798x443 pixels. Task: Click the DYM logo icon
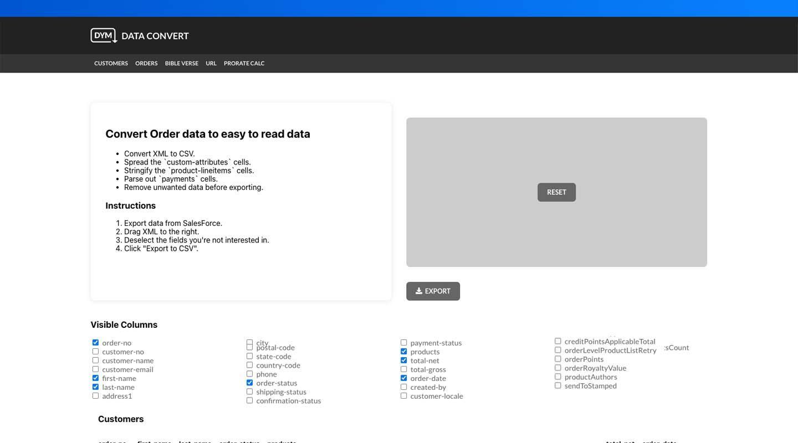click(103, 35)
